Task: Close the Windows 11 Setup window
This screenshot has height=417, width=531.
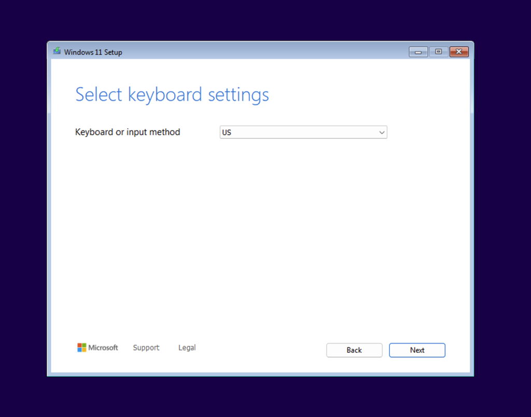Action: (x=459, y=52)
